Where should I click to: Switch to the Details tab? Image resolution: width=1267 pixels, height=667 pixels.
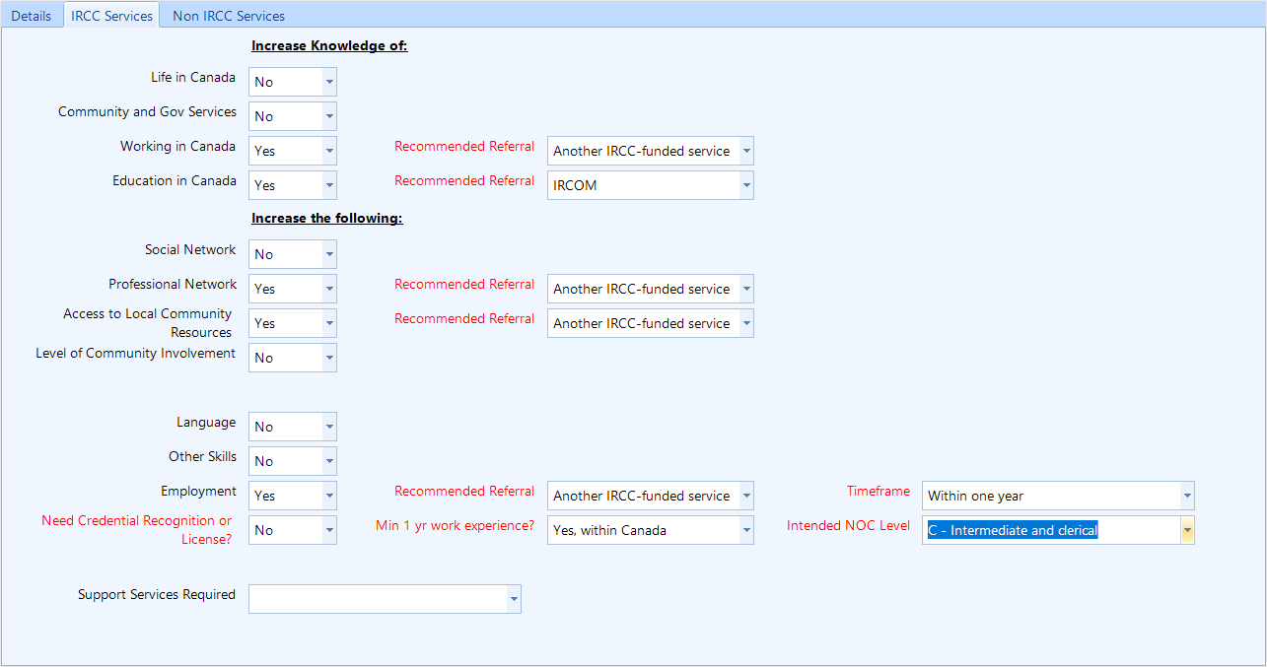click(32, 16)
